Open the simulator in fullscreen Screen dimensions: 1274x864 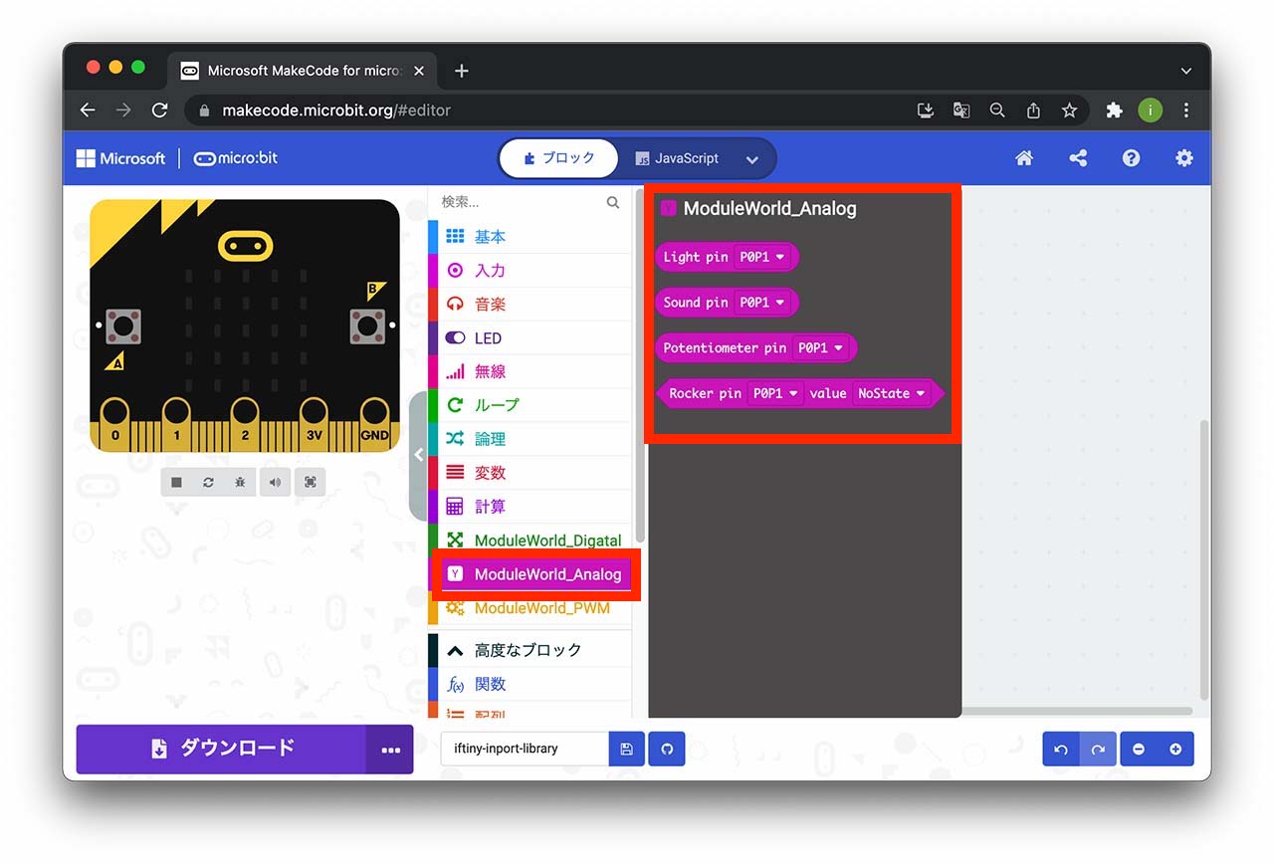310,482
